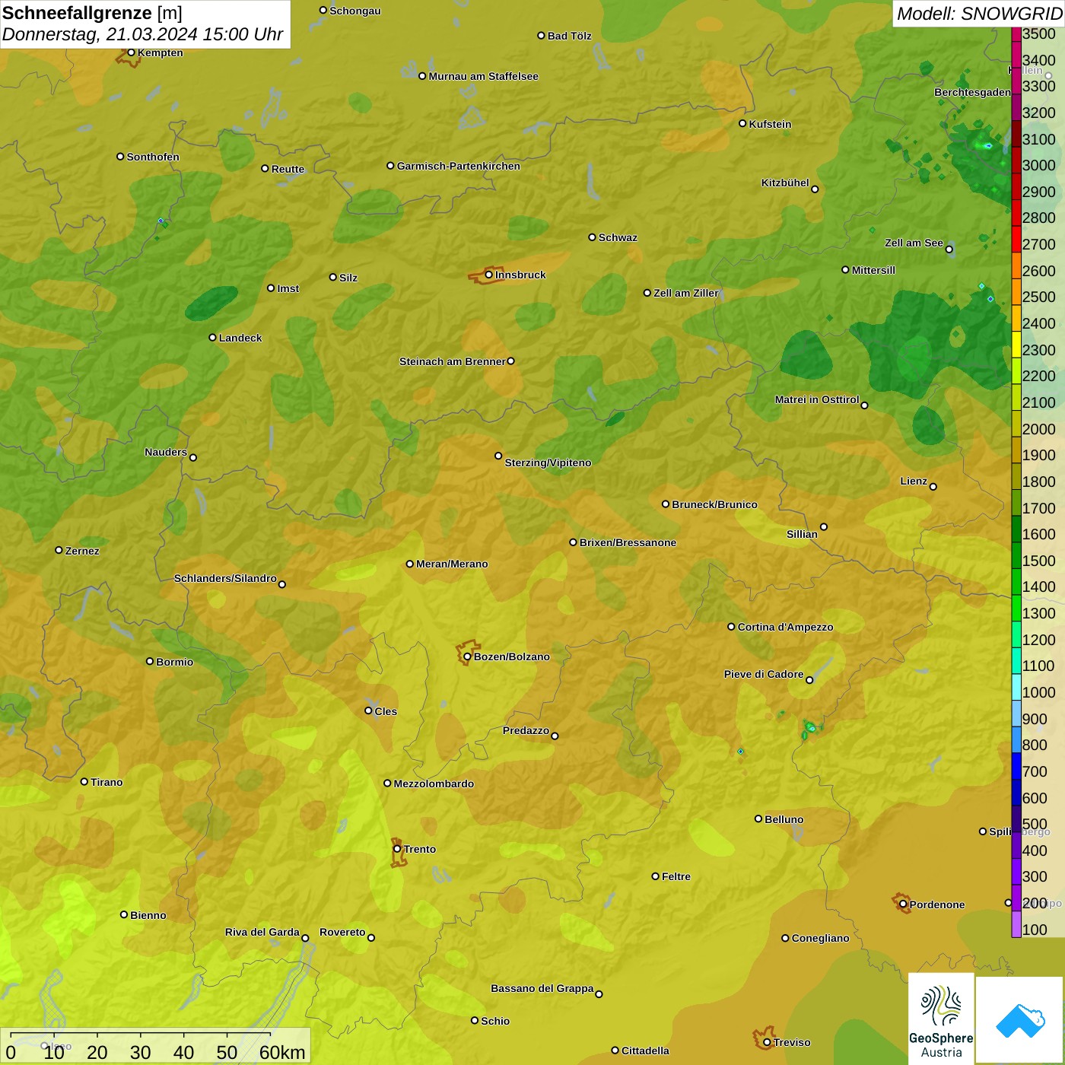Click the "Trento" city label

click(420, 849)
